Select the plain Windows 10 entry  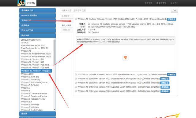(x=26, y=51)
